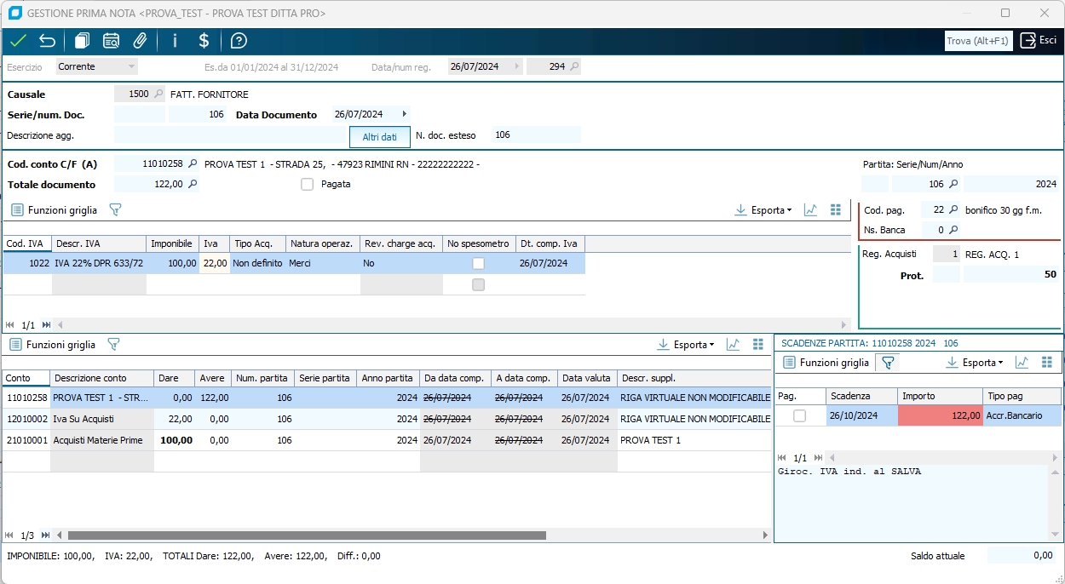The height and width of the screenshot is (584, 1065).
Task: Click the accounts grid horizontal scrollbar
Action: coord(307,535)
